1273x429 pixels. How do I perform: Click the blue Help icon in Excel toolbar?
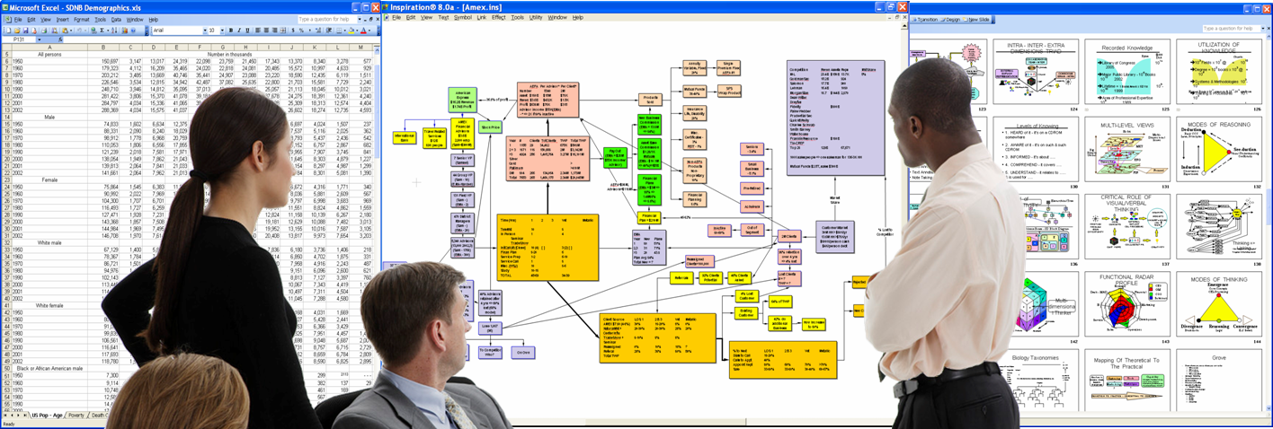[133, 30]
